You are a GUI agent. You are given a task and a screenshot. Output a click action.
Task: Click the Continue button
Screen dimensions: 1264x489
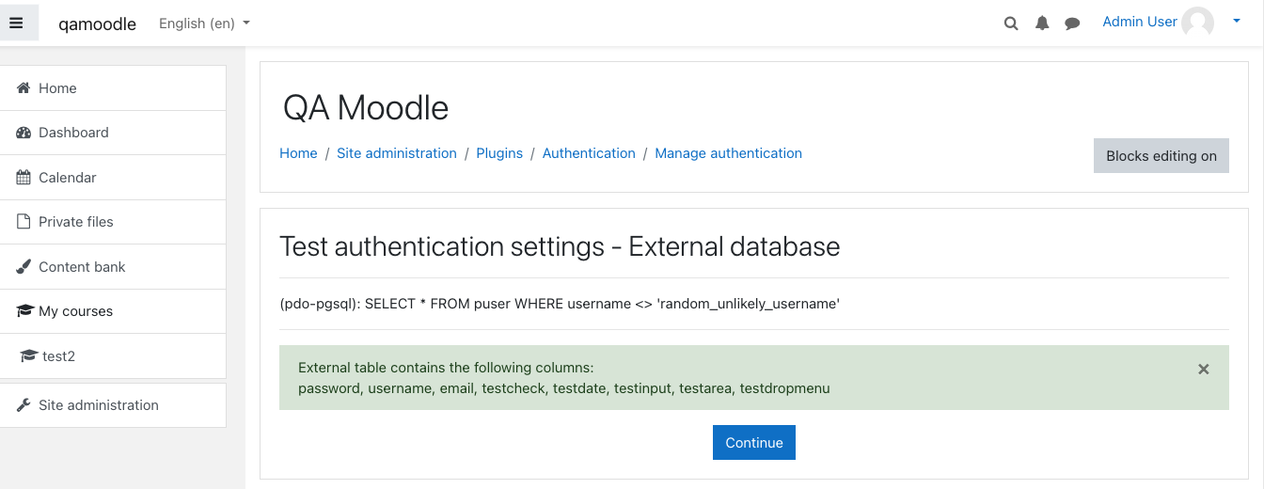754,443
